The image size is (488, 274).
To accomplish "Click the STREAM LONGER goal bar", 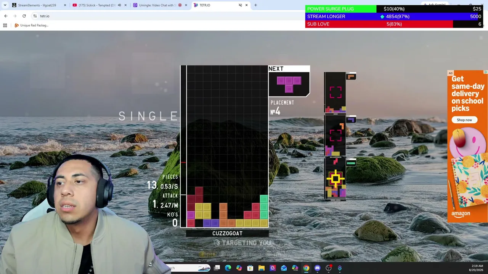I will pos(394,16).
